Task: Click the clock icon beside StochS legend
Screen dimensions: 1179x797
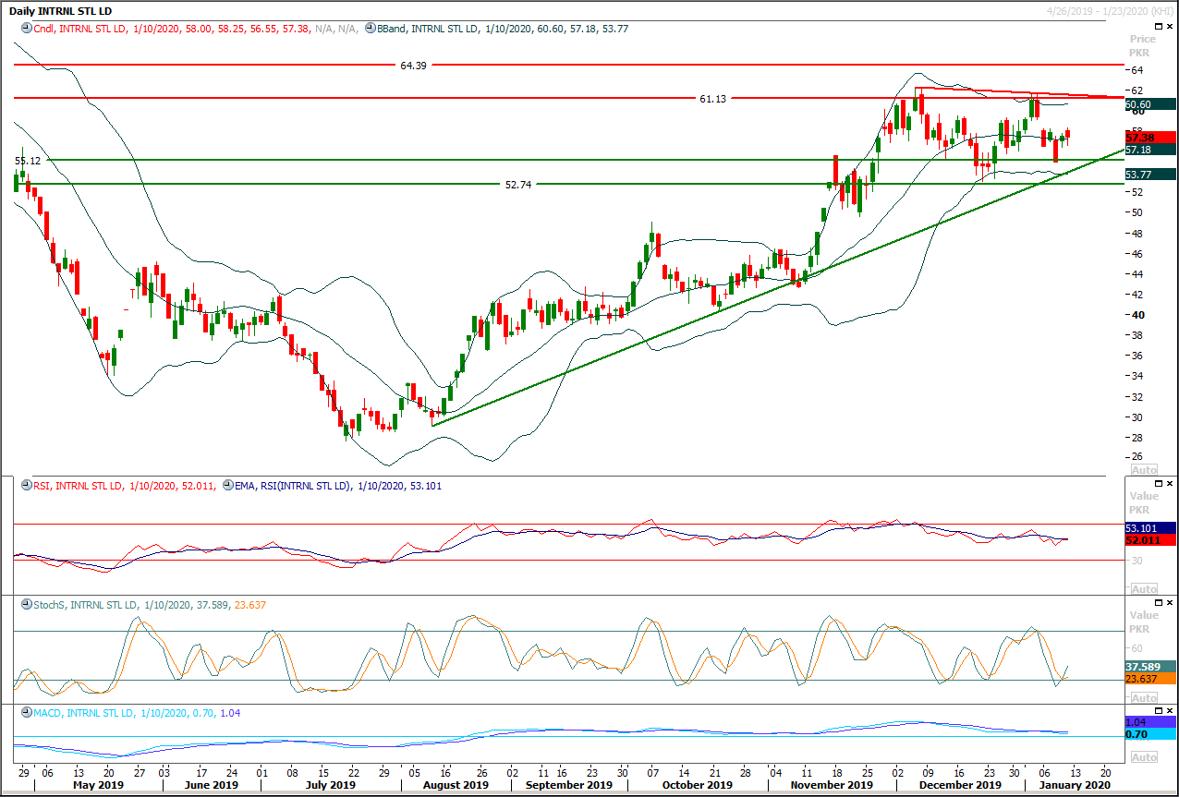Action: [26, 605]
